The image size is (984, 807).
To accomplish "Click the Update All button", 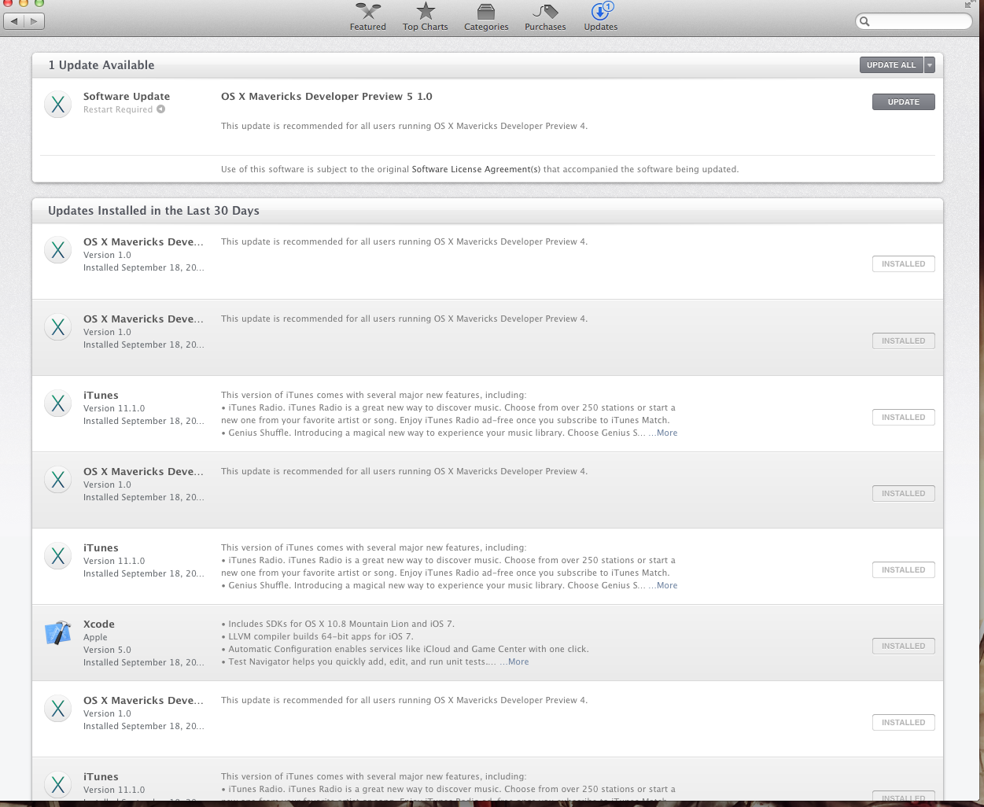I will 891,65.
